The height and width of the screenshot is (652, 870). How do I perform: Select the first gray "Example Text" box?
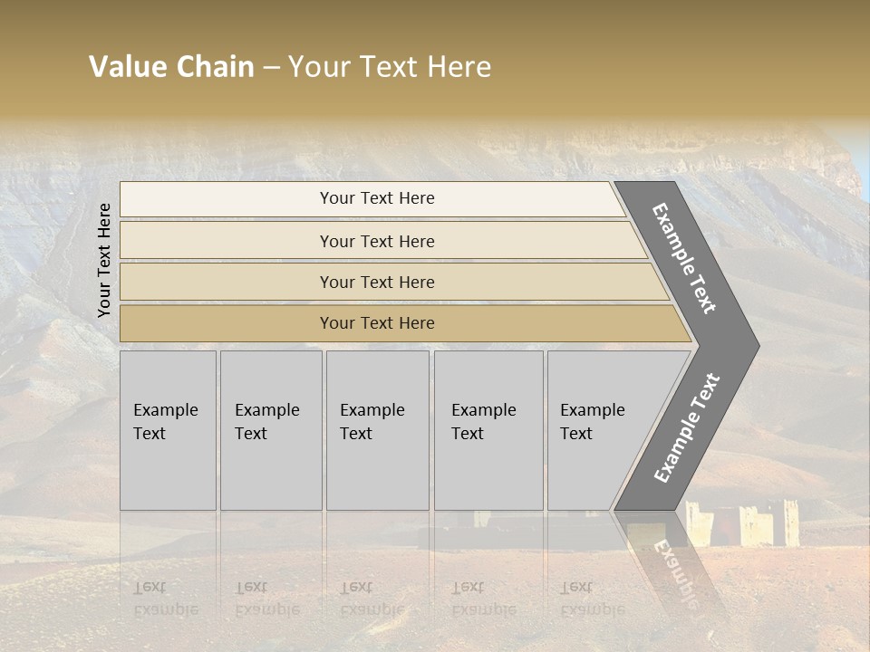click(168, 430)
